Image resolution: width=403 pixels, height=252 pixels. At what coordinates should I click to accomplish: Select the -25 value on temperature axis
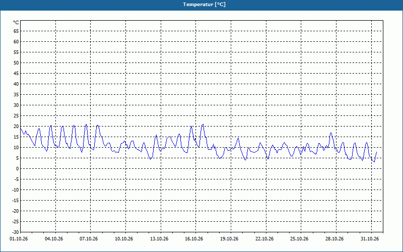(16, 221)
